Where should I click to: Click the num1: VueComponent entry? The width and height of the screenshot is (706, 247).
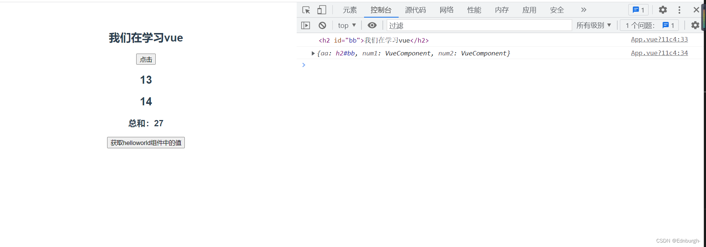(x=396, y=53)
